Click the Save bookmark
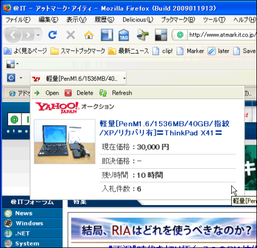This screenshot has width=257, height=248. (245, 51)
